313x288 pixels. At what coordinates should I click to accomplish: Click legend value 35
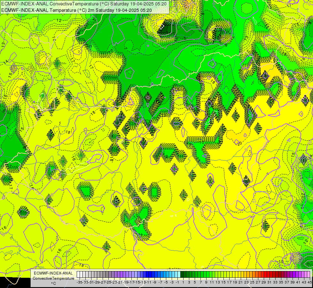(x=281, y=283)
